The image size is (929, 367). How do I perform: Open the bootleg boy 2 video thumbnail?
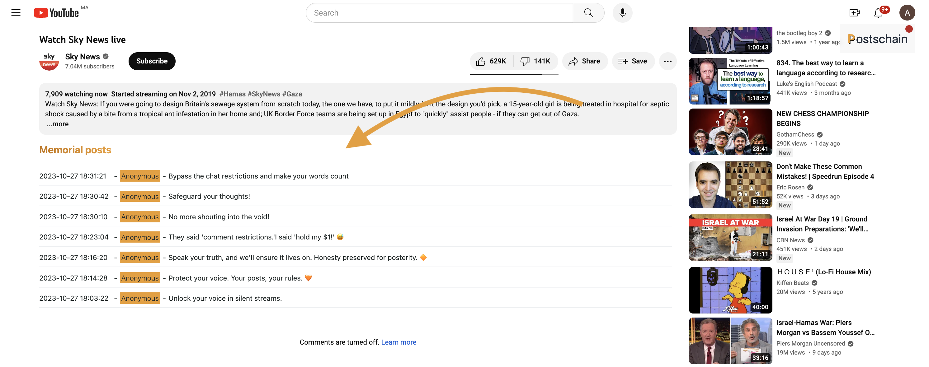pos(730,40)
